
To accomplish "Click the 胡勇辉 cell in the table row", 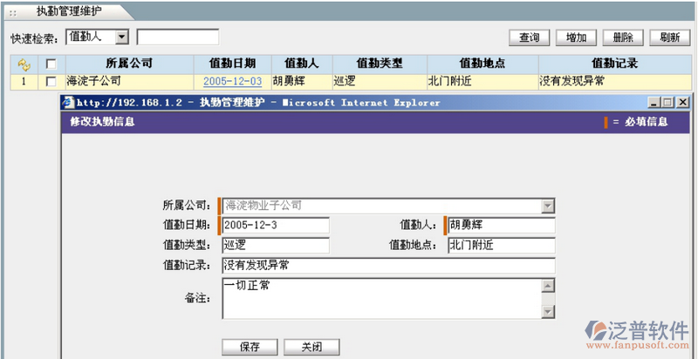I will [x=302, y=82].
